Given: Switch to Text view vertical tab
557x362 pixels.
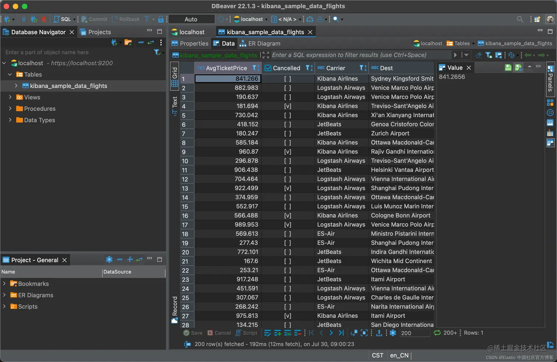Looking at the screenshot, I should coord(175,106).
